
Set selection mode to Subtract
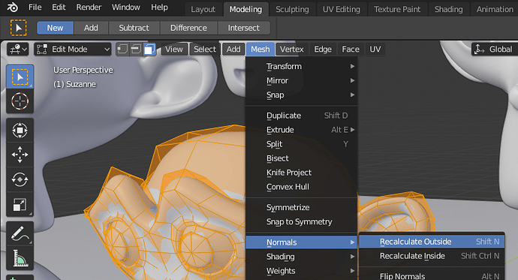tap(134, 28)
